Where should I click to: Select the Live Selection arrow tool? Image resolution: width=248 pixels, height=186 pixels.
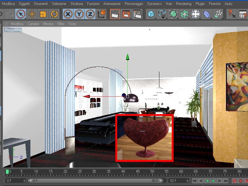[x=21, y=14]
